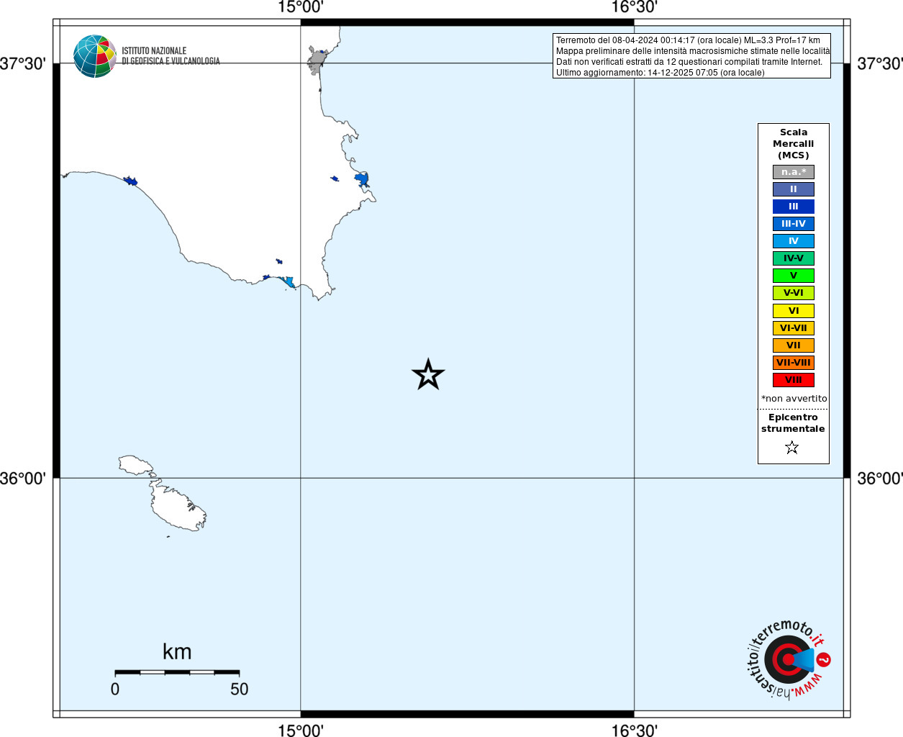Select the V-VI legend swatch
The image size is (903, 737).
point(794,293)
